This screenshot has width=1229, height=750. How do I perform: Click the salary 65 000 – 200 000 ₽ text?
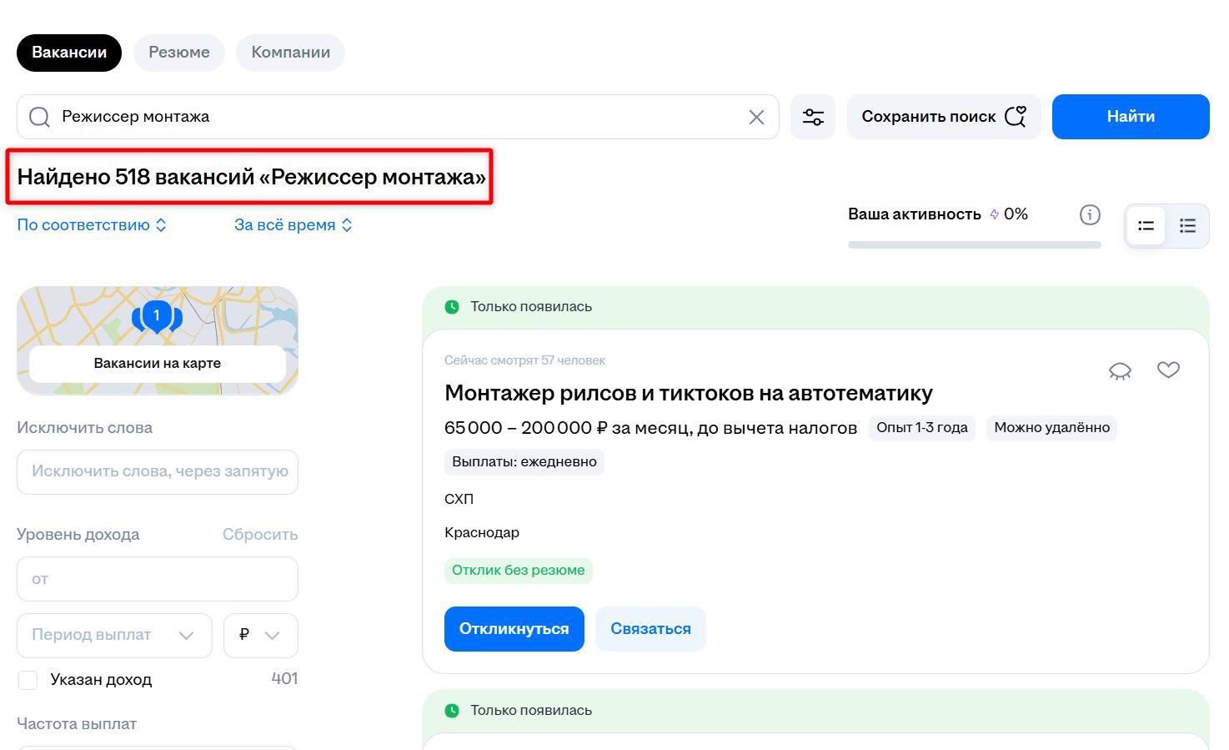tap(651, 428)
